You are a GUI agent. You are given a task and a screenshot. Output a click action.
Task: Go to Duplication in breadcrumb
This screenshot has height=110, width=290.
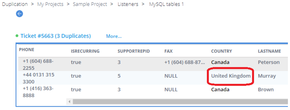pyautogui.click(x=15, y=4)
